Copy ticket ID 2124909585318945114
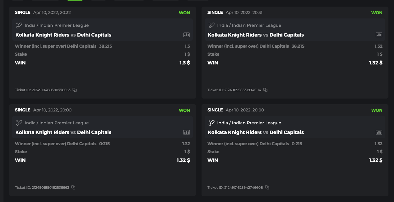This screenshot has width=394, height=202. [x=265, y=90]
